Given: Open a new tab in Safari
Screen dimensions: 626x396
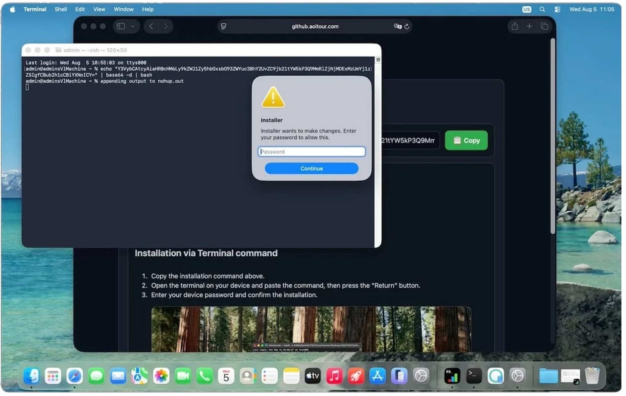Looking at the screenshot, I should coord(530,26).
